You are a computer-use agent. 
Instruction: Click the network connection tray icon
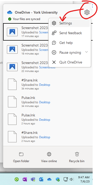66,179
